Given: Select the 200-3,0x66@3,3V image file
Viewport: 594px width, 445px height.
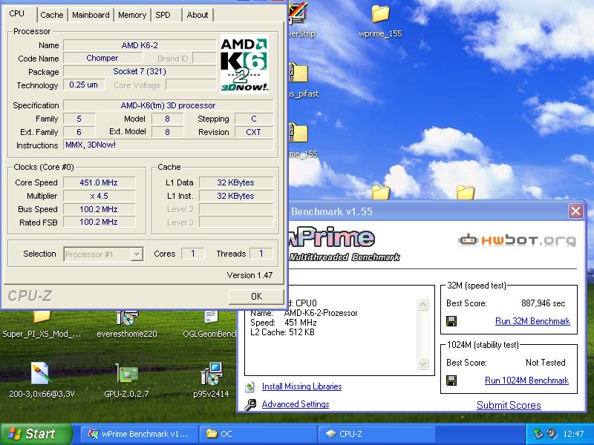Looking at the screenshot, I should 42,380.
